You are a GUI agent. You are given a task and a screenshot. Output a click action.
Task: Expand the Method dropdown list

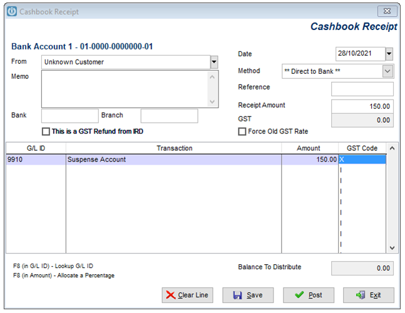387,71
